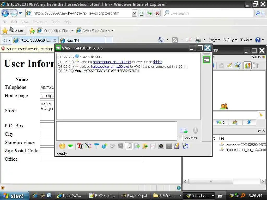Screen dimensions: 267x200
Task: Open the Safety command dropdown
Action: [x=230, y=40]
